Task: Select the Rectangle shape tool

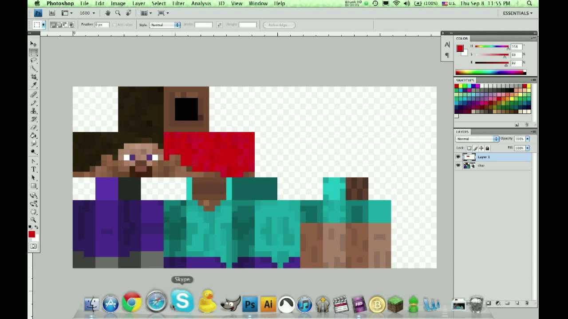Action: [34, 187]
